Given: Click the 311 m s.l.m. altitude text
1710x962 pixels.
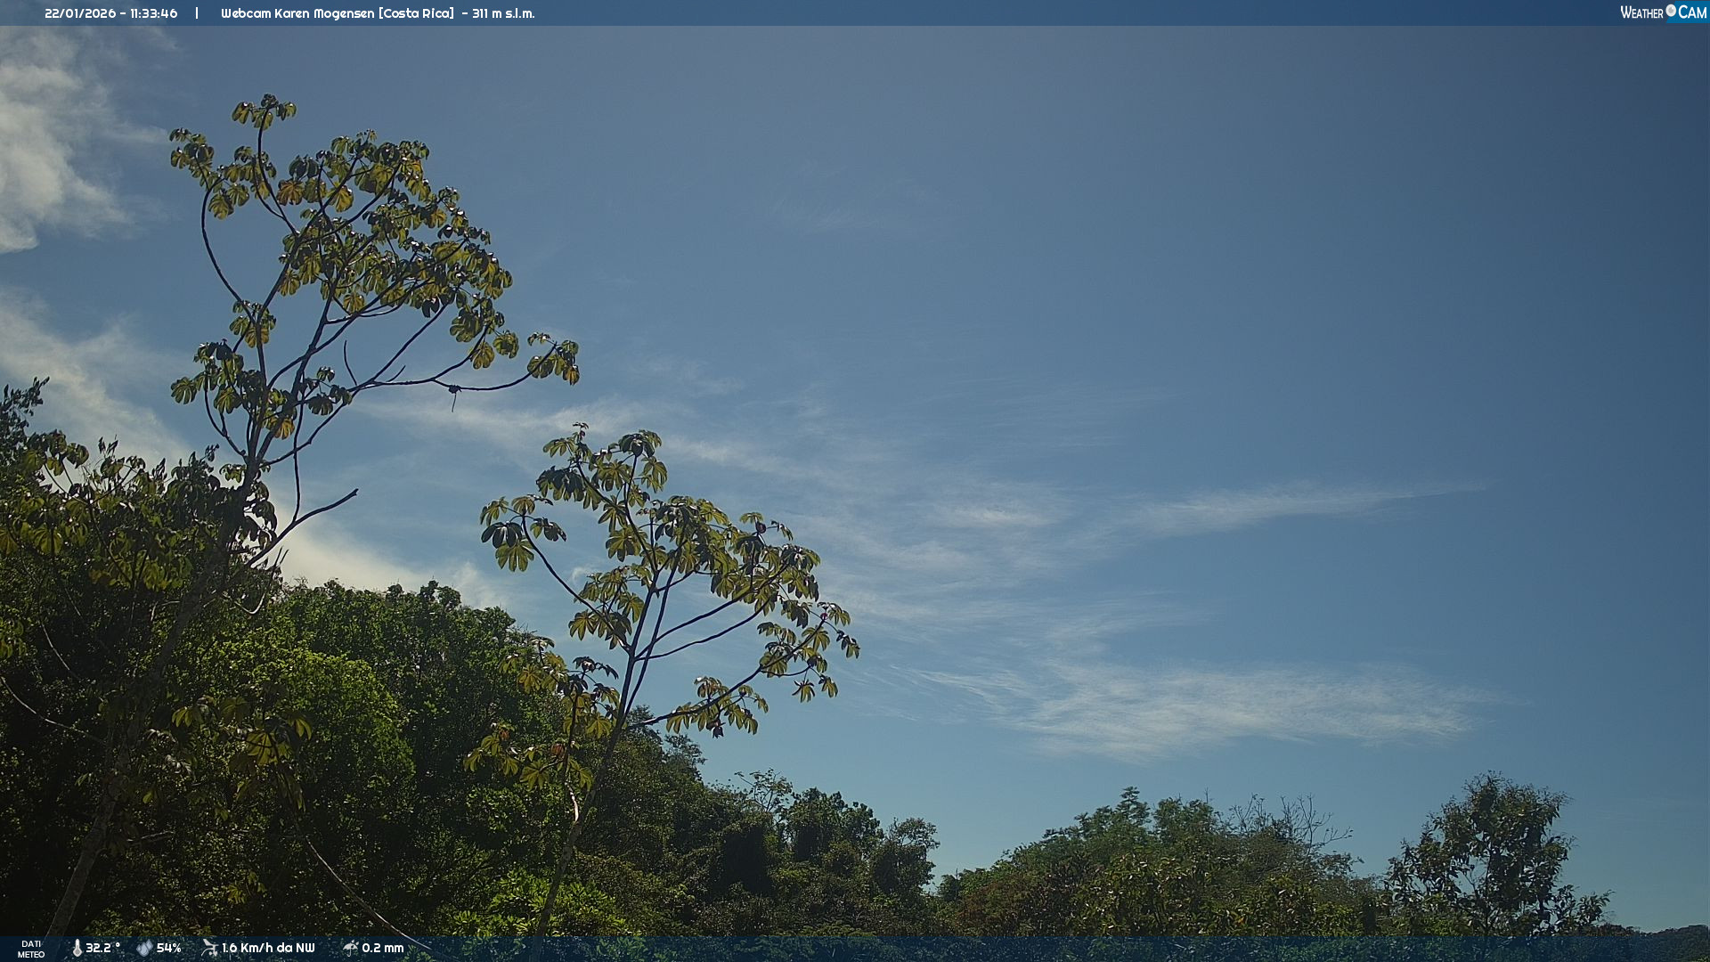Looking at the screenshot, I should 503,13.
